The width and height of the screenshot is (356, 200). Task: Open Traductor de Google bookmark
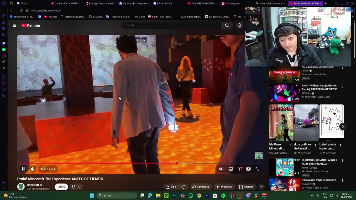tap(118, 17)
